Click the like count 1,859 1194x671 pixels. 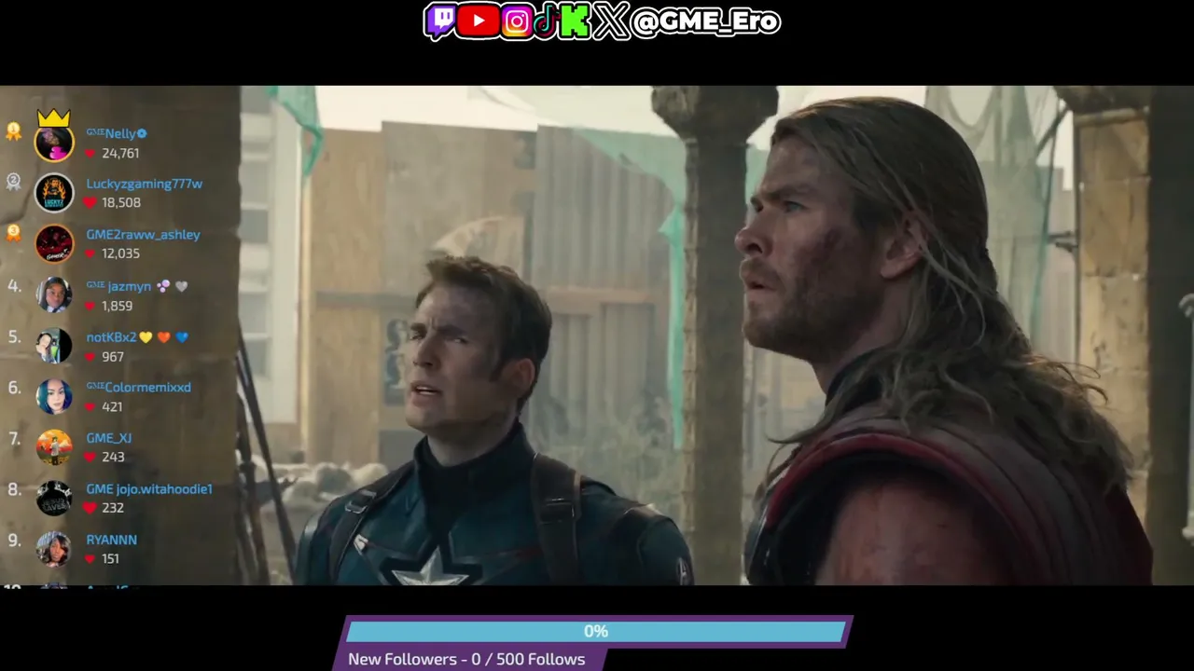point(118,306)
